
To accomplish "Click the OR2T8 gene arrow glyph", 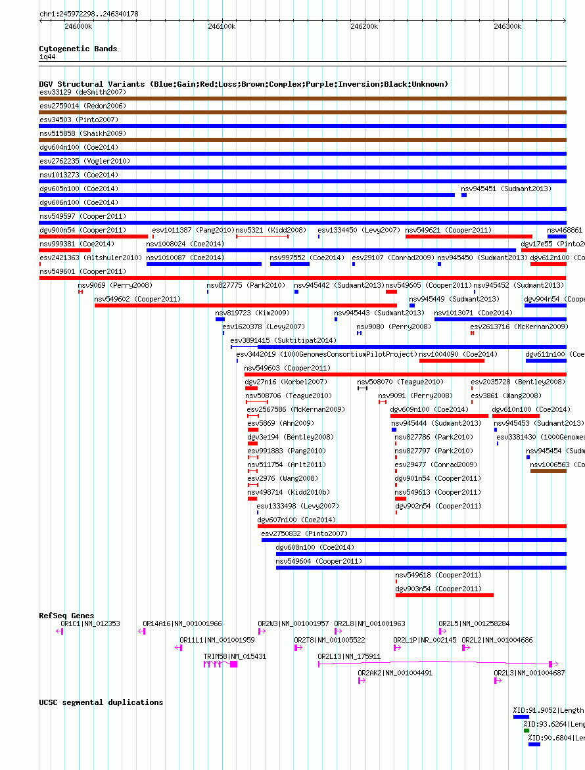I will pos(298,647).
